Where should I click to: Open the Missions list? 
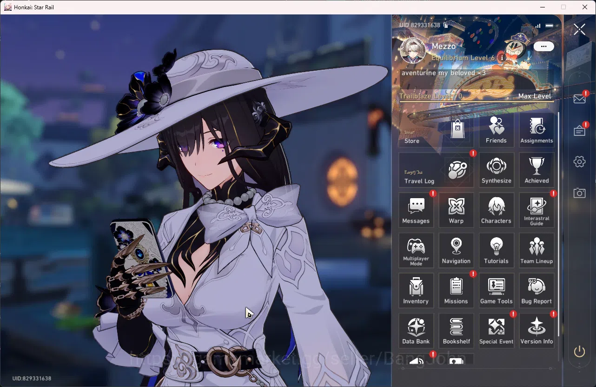click(x=456, y=290)
